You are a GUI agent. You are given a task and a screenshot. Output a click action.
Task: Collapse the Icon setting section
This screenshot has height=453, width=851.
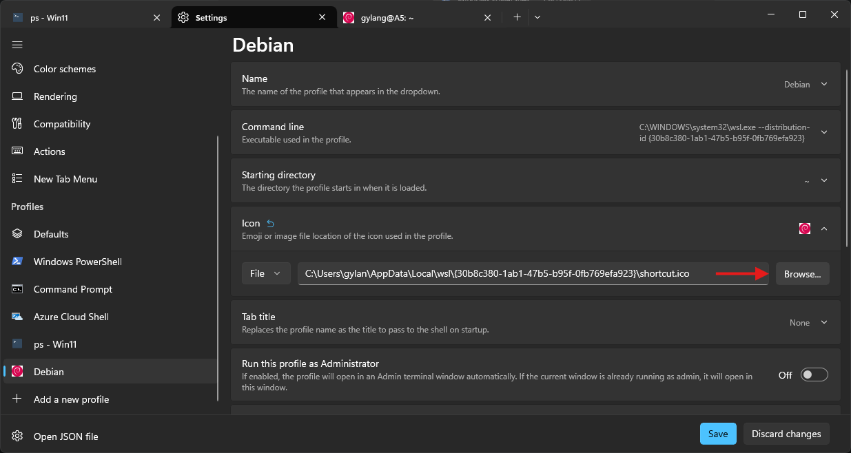[824, 229]
